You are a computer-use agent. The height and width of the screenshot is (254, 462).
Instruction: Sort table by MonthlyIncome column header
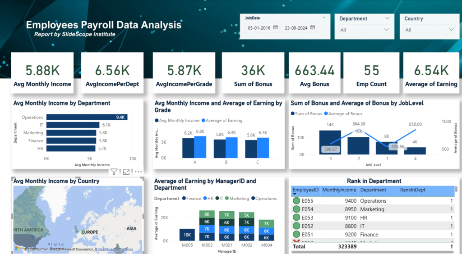[339, 190]
